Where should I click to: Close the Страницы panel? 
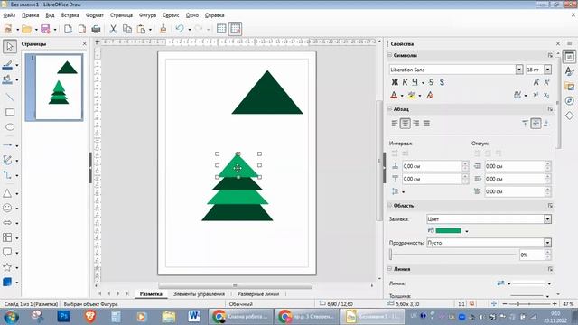click(x=84, y=43)
